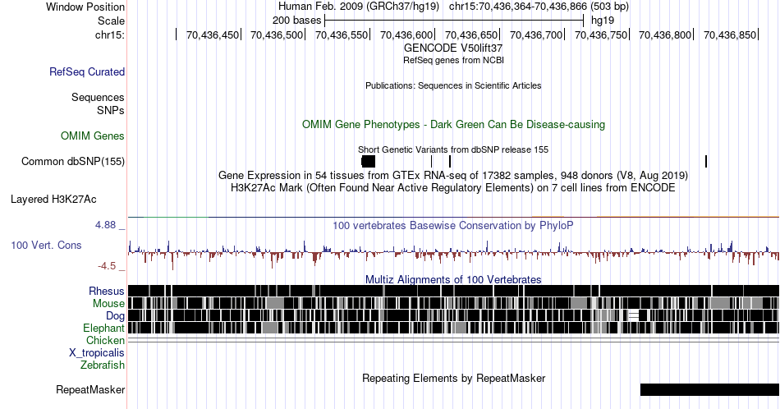Click the Scale label
The width and height of the screenshot is (780, 409).
(x=112, y=21)
